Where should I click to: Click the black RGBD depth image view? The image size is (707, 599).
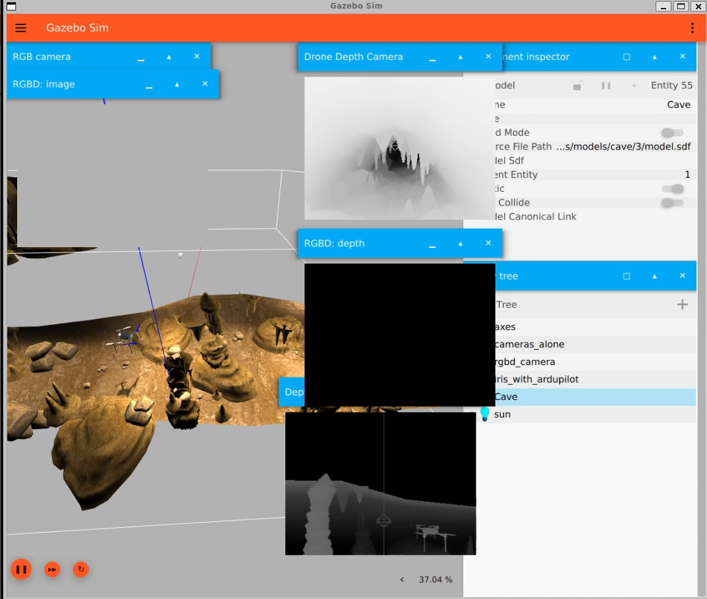coord(399,335)
